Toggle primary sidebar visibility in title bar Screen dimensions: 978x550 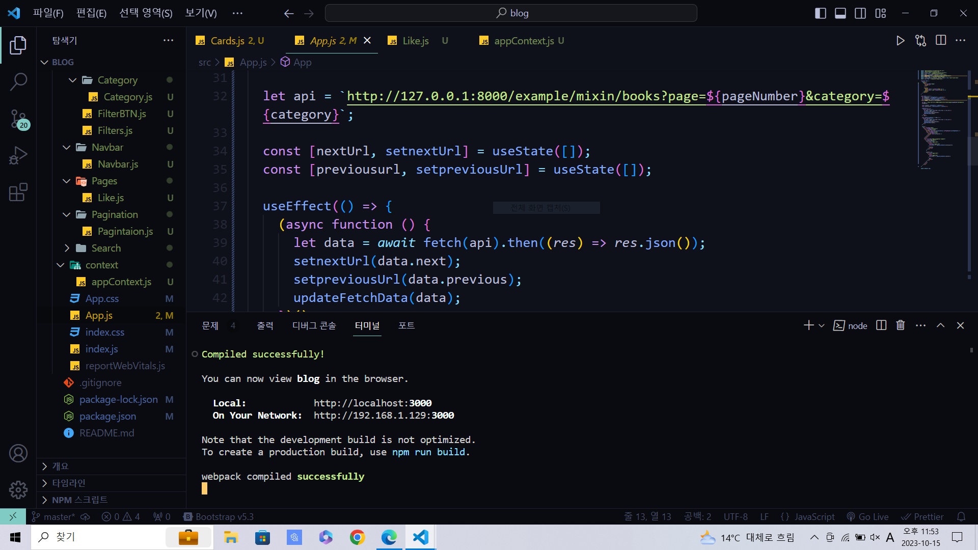[x=820, y=13]
